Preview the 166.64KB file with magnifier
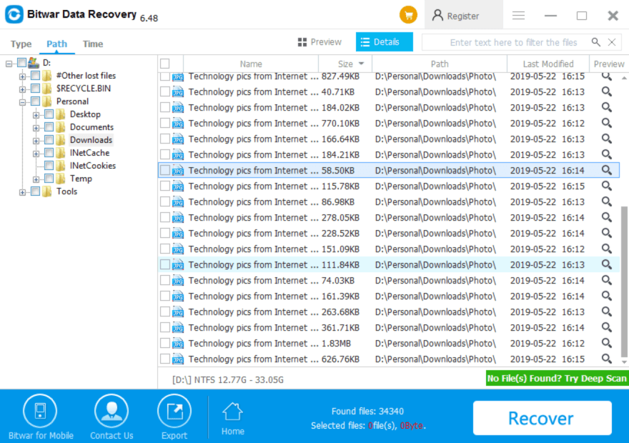This screenshot has height=443, width=629. [x=607, y=139]
